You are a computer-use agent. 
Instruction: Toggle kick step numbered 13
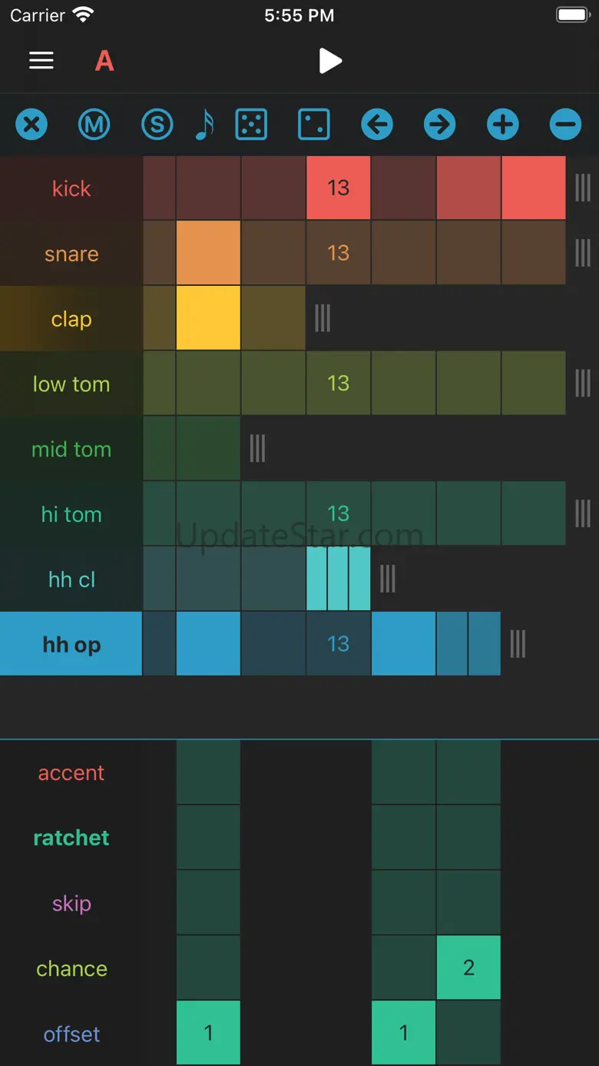point(338,188)
